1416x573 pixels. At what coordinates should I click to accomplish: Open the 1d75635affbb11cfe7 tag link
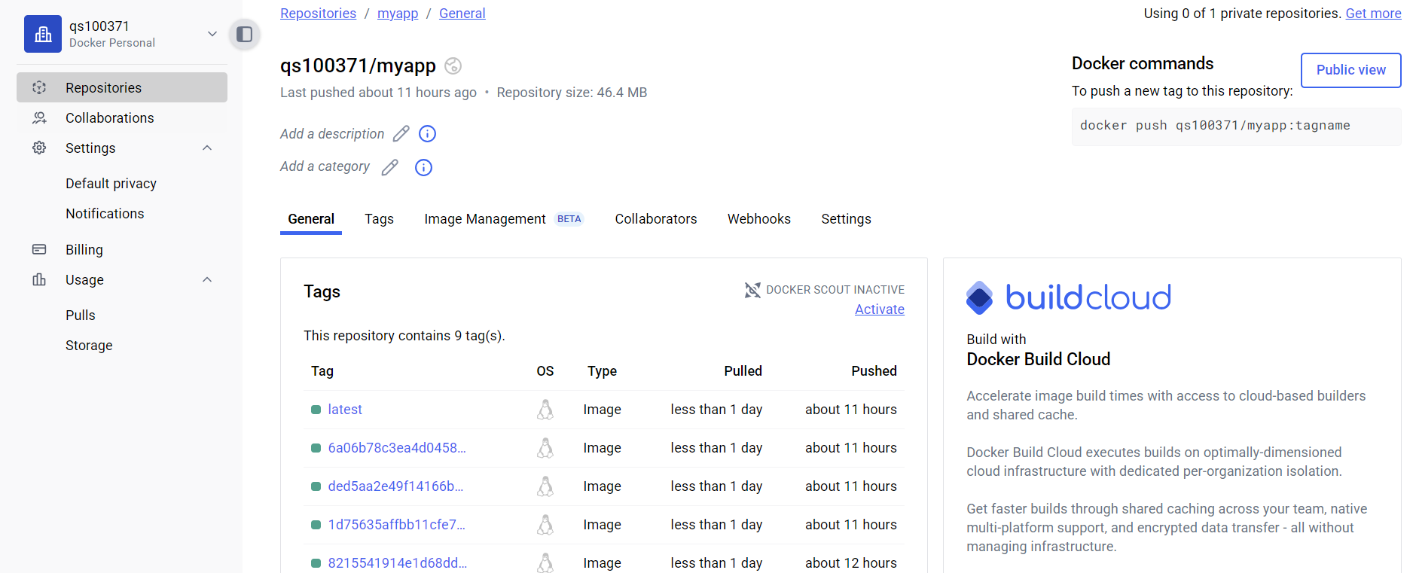397,525
